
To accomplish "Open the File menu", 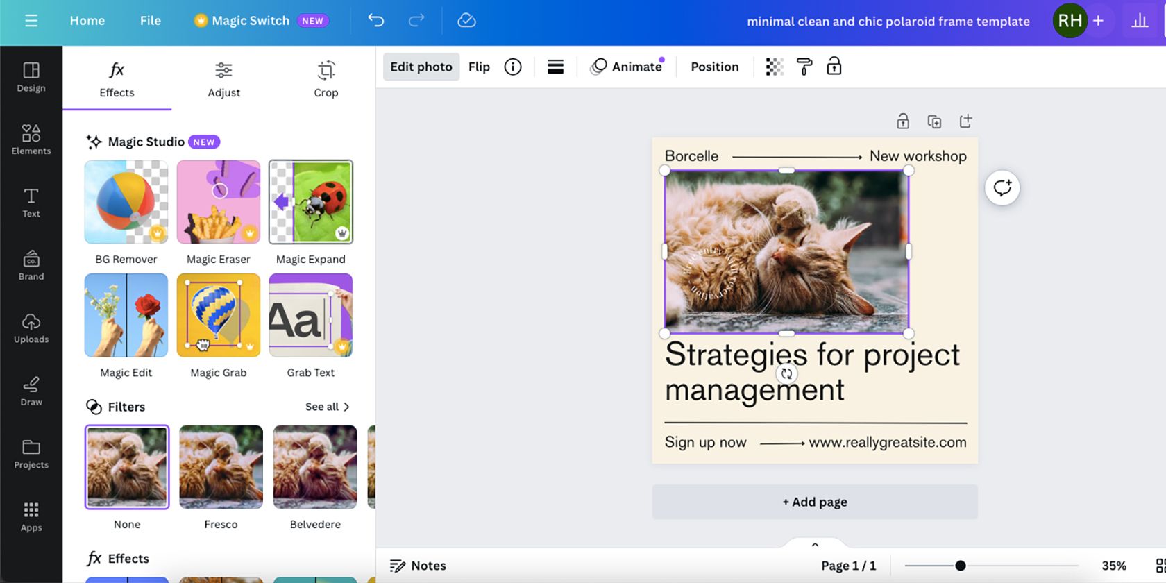I will coord(150,21).
